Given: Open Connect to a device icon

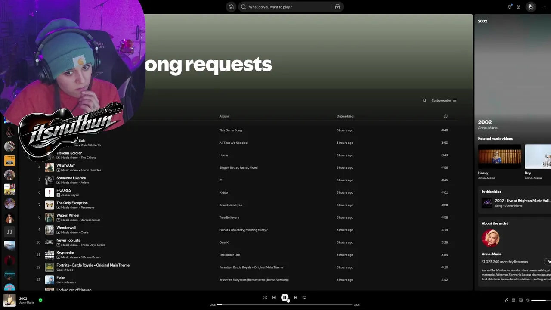Looking at the screenshot, I should coord(520,300).
